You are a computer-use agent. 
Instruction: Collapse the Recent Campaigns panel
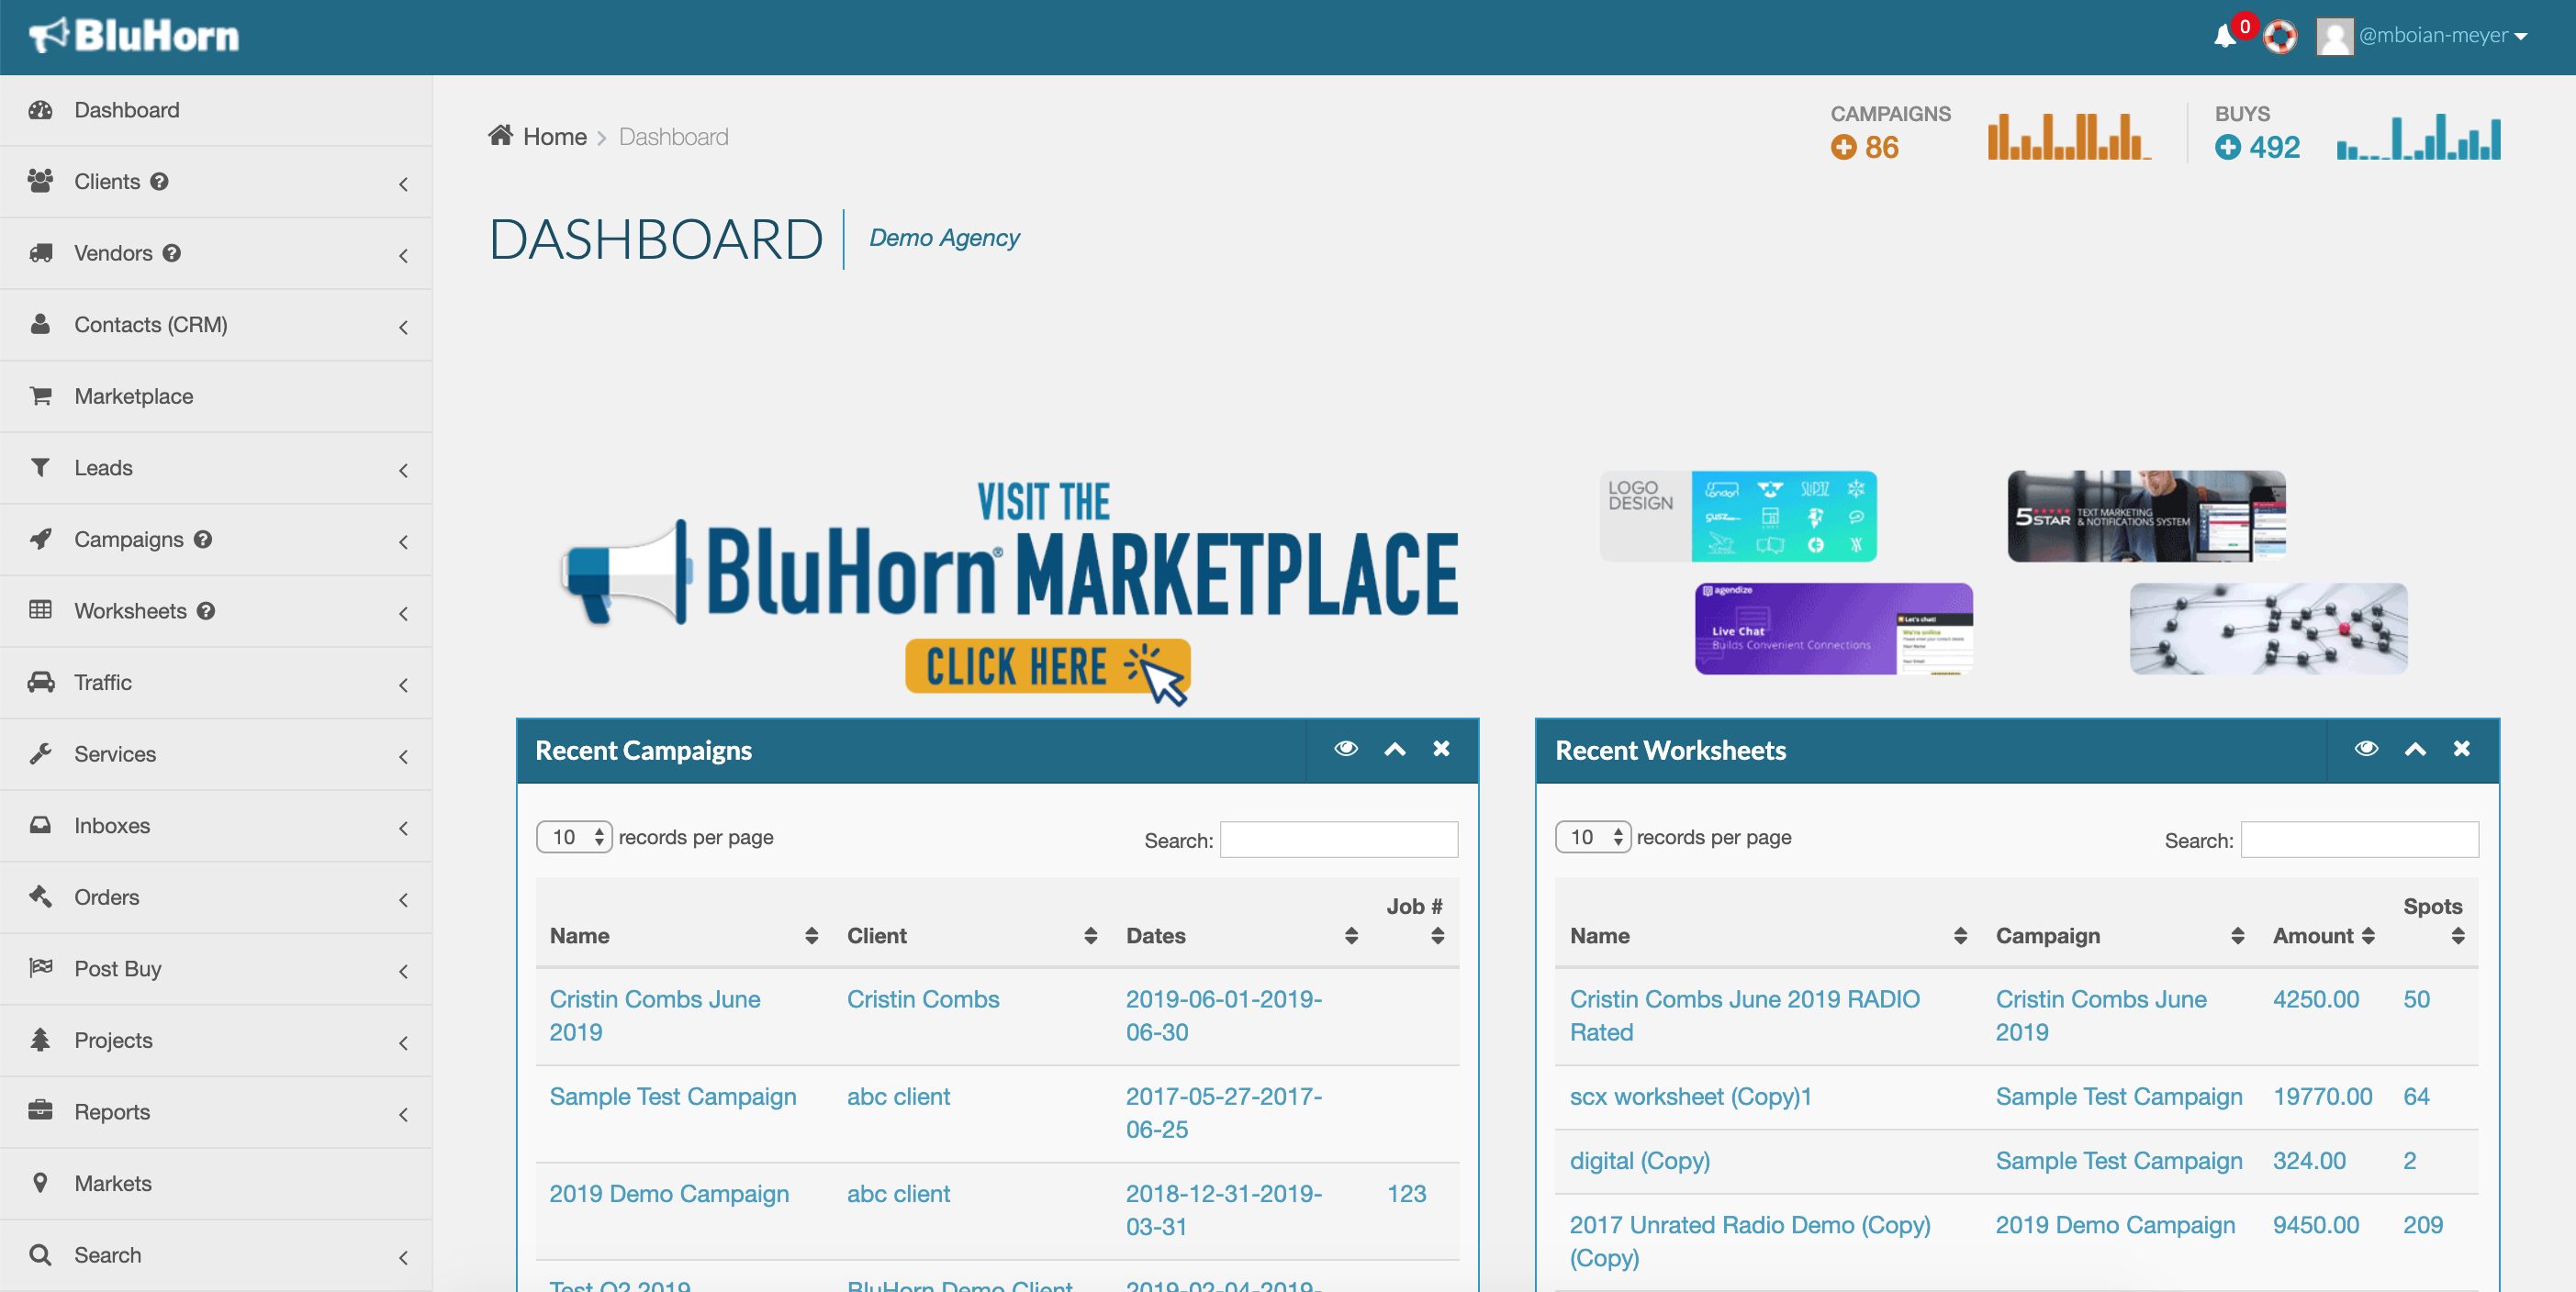(x=1394, y=749)
